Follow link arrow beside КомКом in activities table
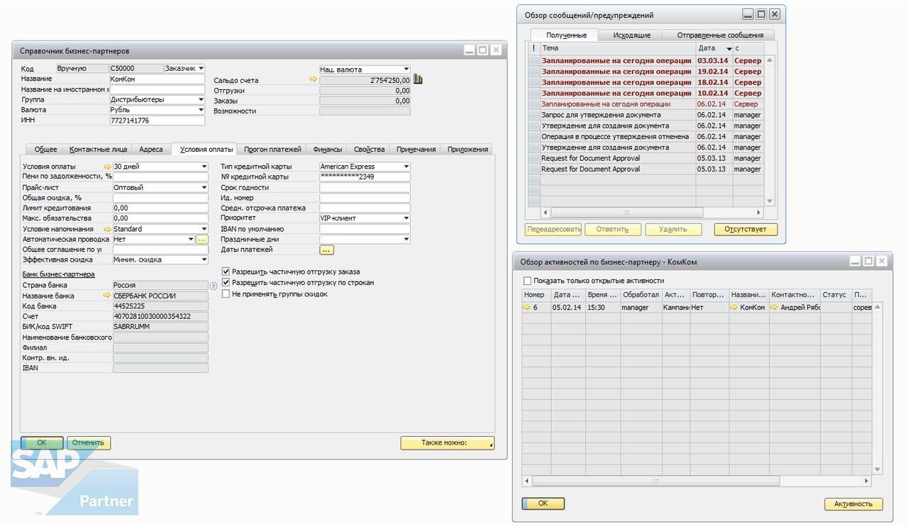The width and height of the screenshot is (908, 526). 734,308
